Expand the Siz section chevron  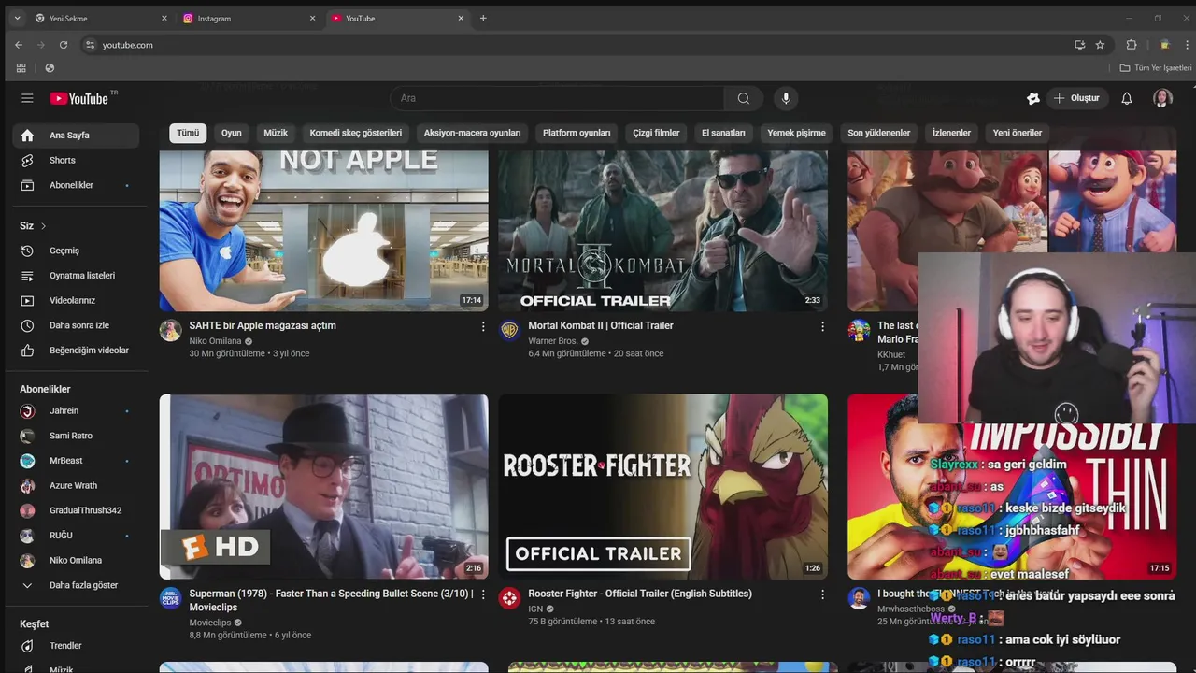43,226
